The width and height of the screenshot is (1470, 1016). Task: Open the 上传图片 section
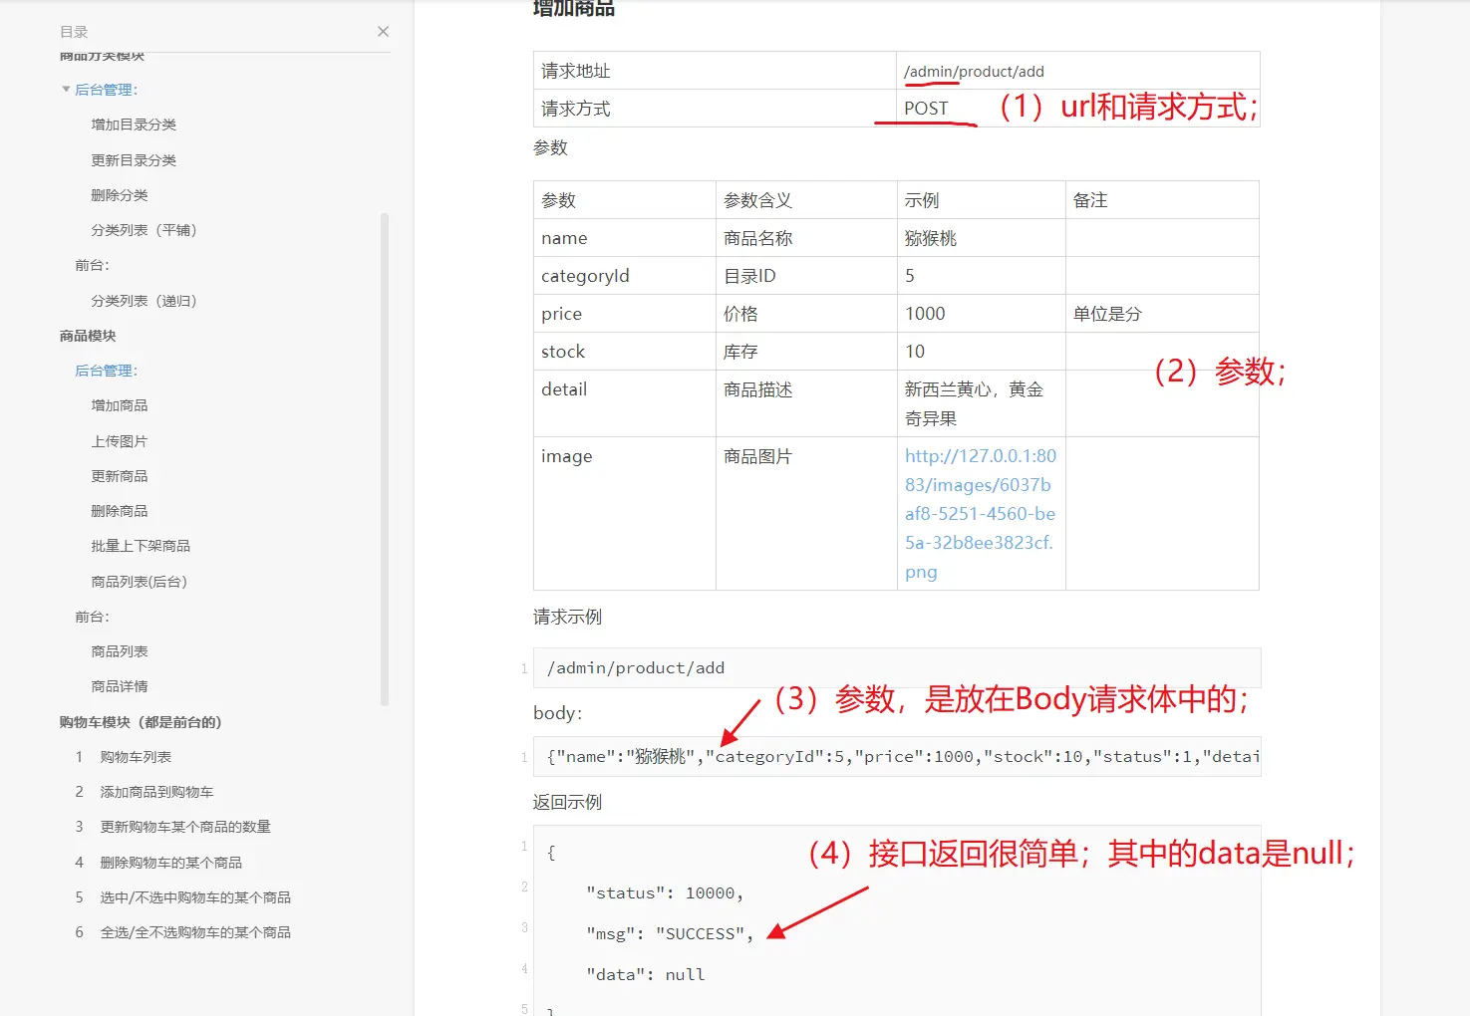click(x=120, y=441)
